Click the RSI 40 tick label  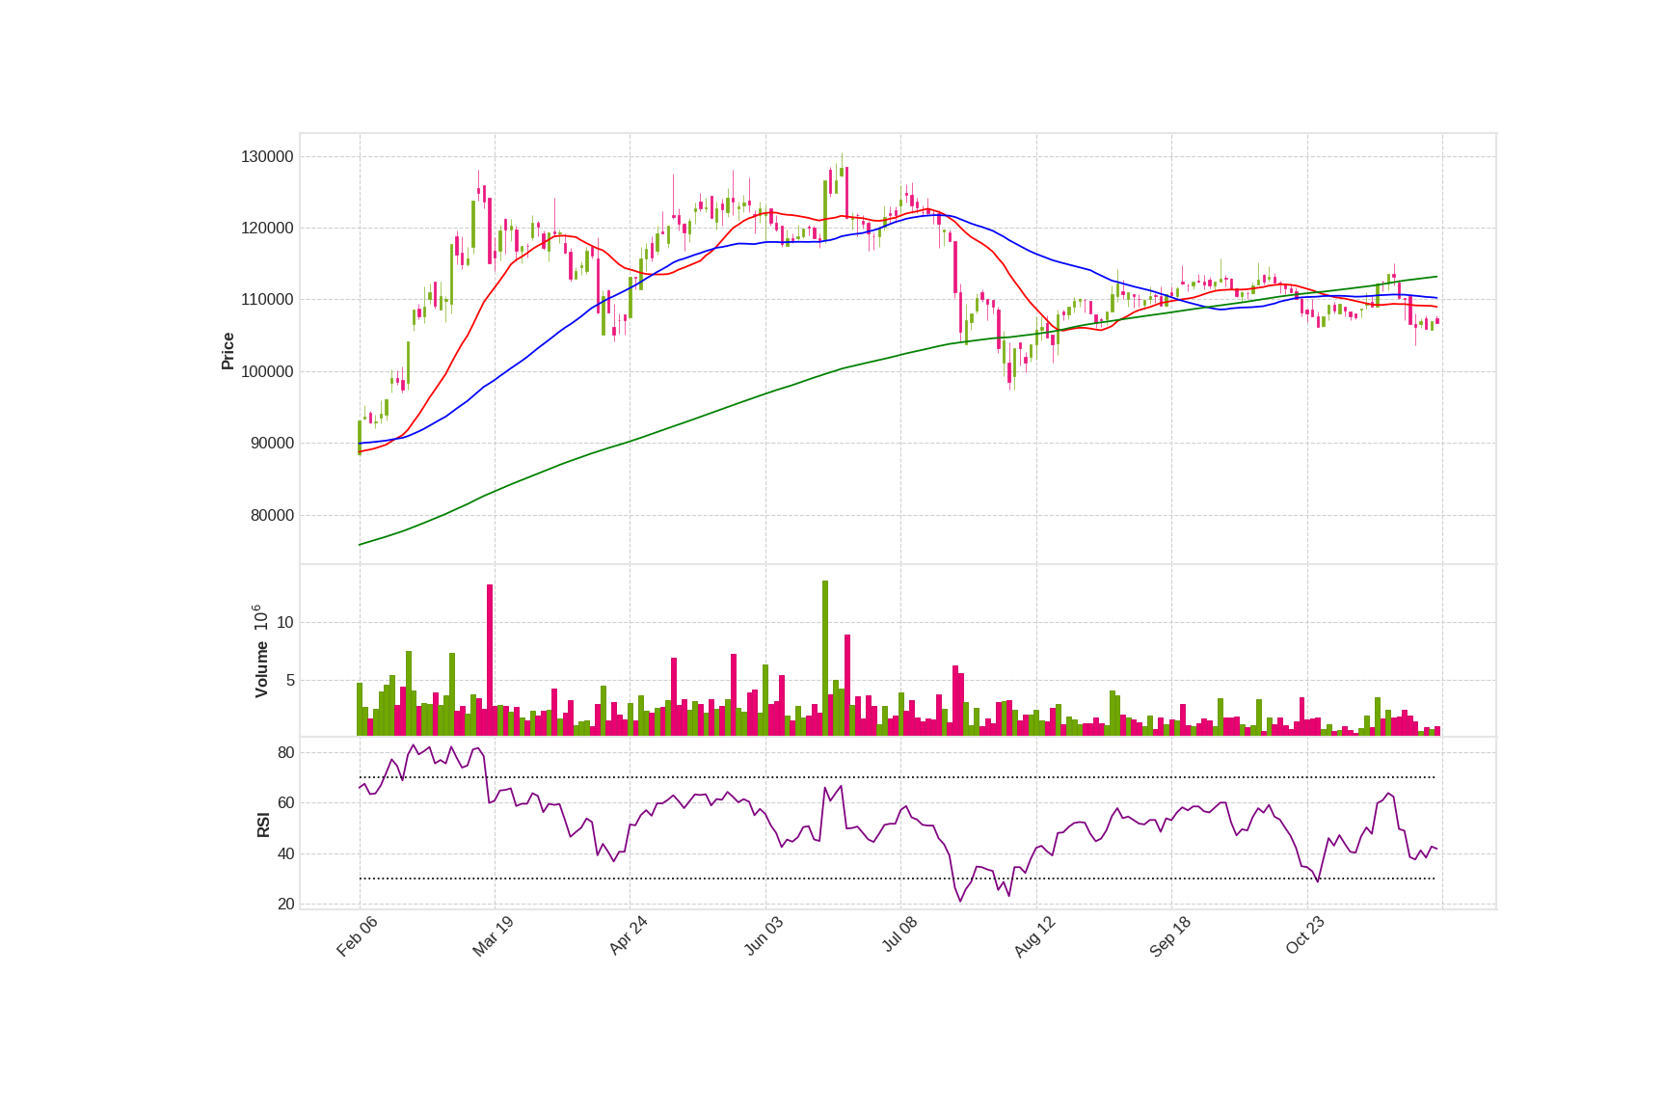click(x=285, y=853)
